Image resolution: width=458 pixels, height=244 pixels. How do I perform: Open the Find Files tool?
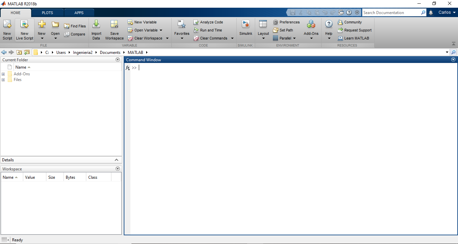[x=75, y=26]
